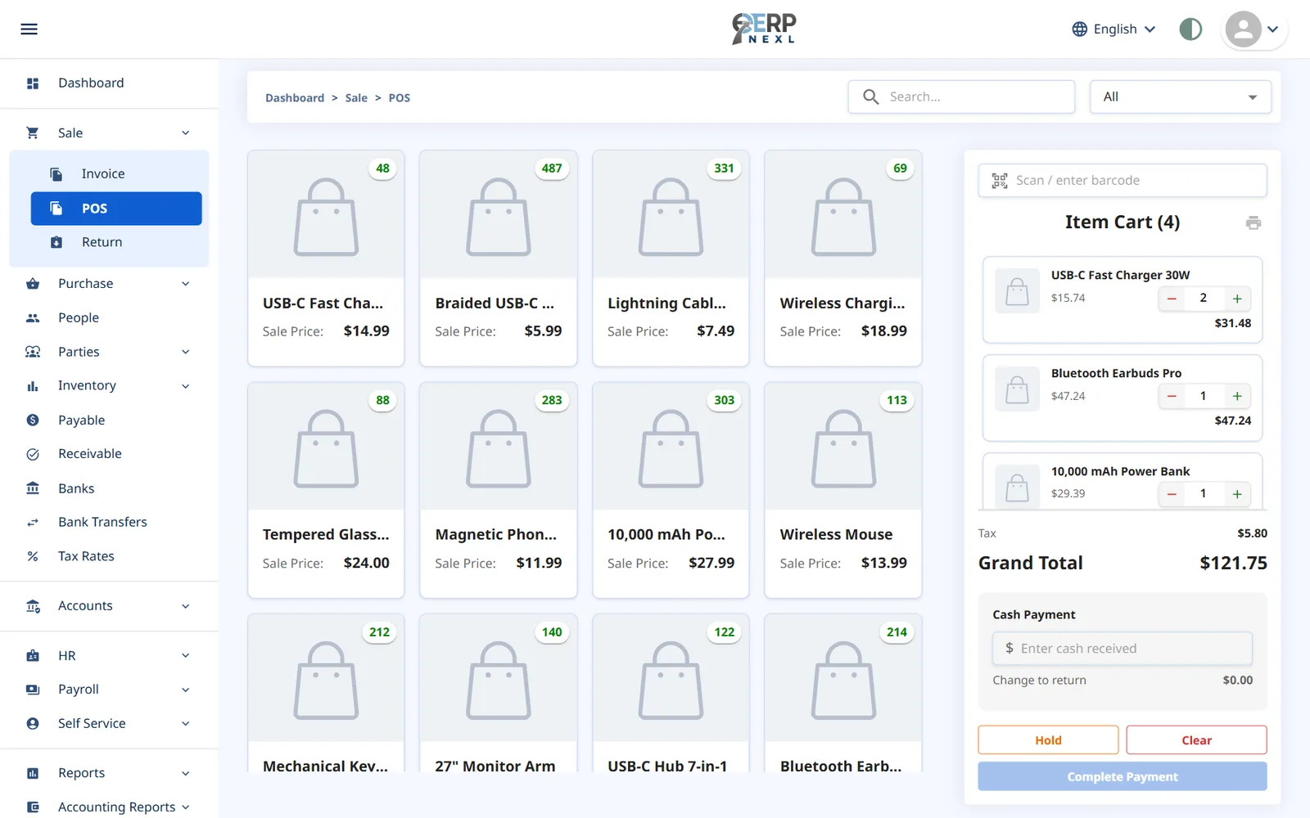The image size is (1310, 818).
Task: Click the People icon in sidebar
Action: (33, 318)
